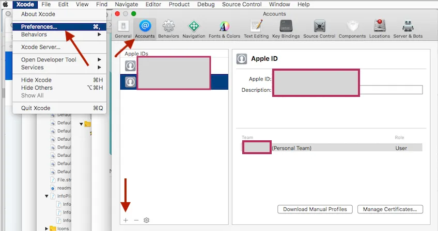Choose Hide Xcode menu item
438x231 pixels.
coord(59,80)
